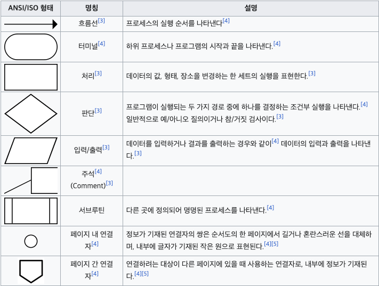Click the flowline arrow symbol image
379x286 pixels.
(x=31, y=24)
